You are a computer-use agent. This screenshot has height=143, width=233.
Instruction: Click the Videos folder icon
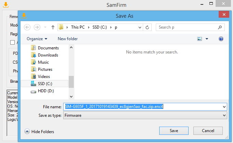33,76
